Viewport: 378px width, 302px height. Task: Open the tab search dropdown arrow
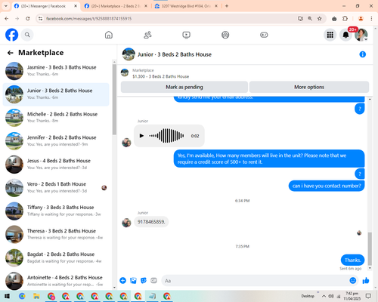[x=6, y=6]
